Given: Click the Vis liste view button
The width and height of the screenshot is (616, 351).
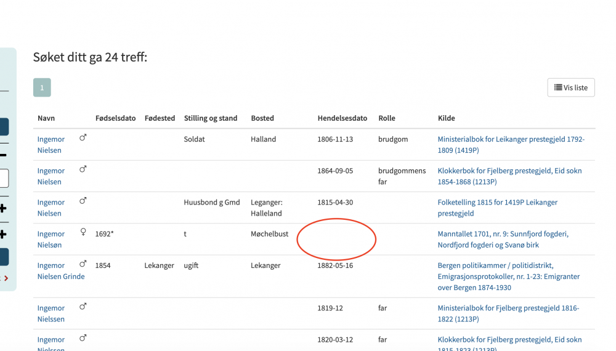Looking at the screenshot, I should (571, 87).
